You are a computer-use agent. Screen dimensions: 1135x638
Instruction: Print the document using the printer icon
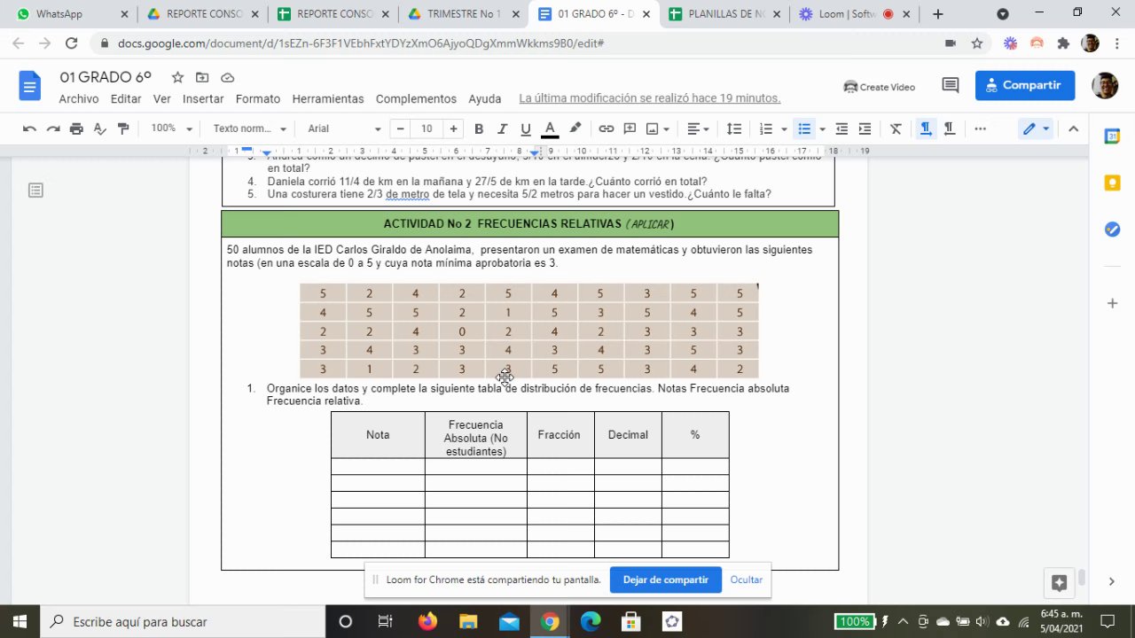tap(76, 128)
